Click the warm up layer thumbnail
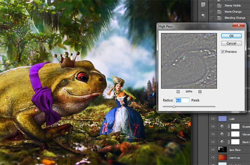This screenshot has width=250, height=165. coord(222,158)
